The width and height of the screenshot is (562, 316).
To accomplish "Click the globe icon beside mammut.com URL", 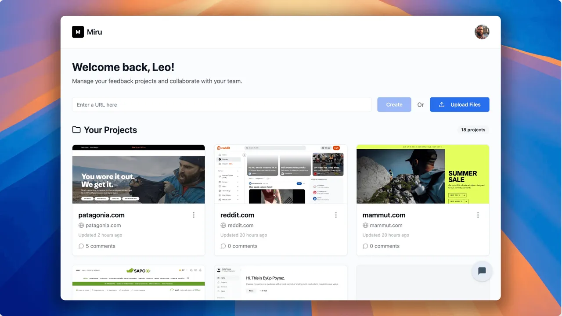I will click(365, 226).
